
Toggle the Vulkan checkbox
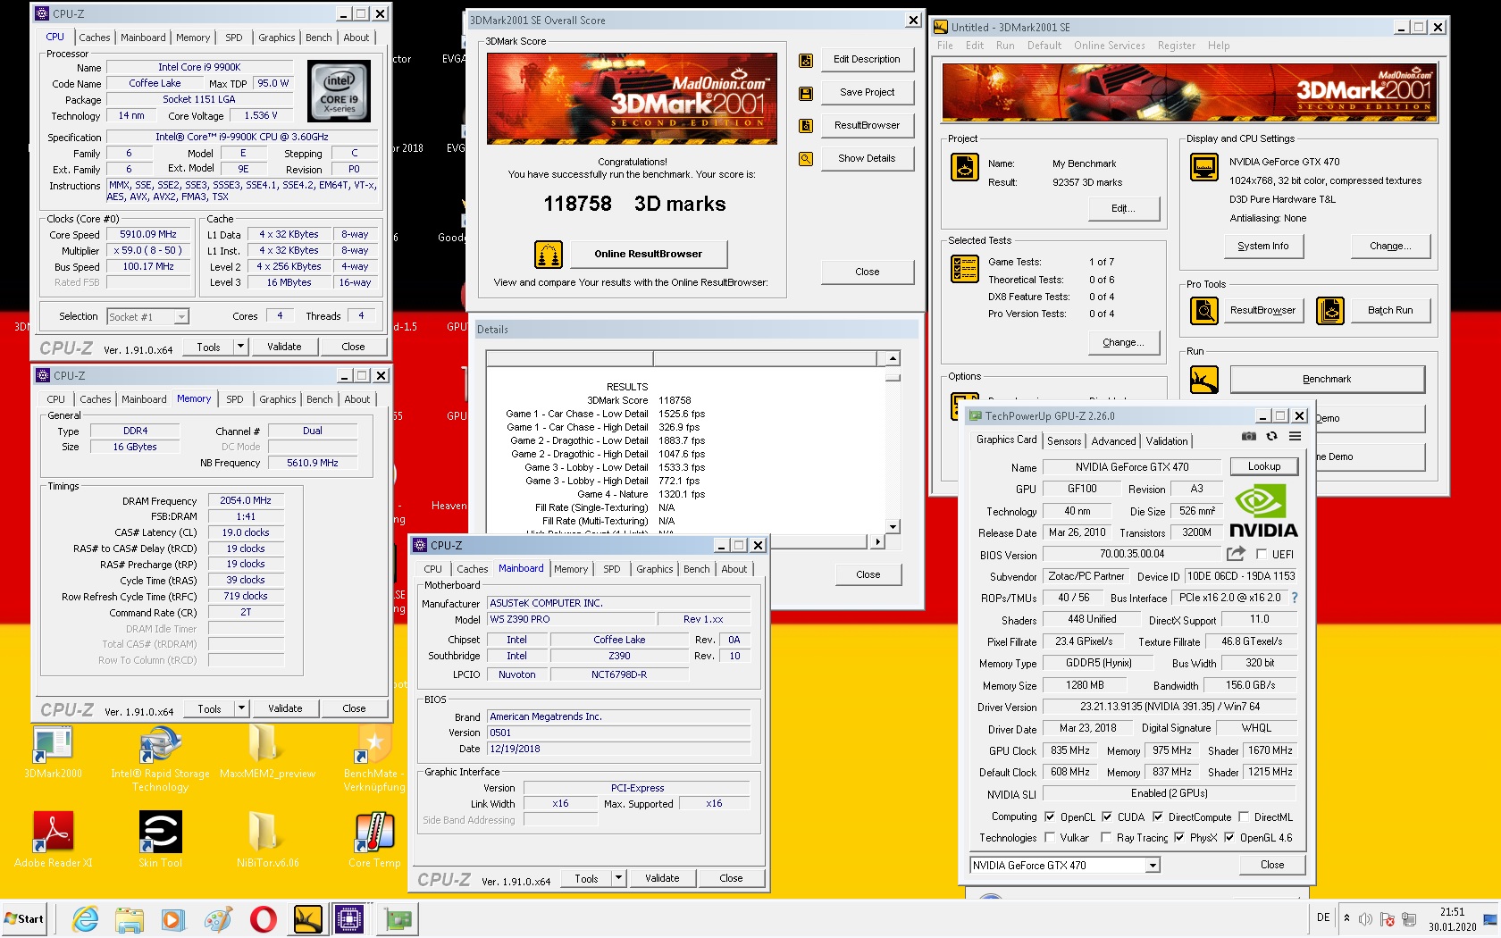(x=1050, y=837)
